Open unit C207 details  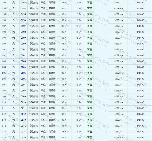tap(23, 85)
